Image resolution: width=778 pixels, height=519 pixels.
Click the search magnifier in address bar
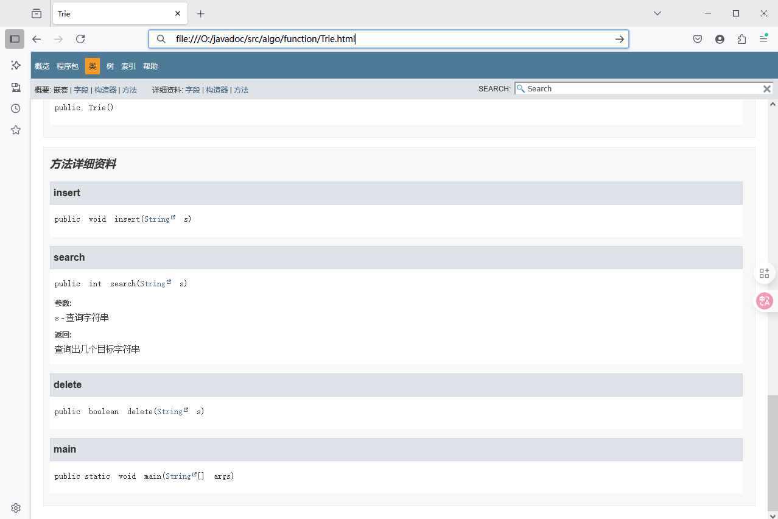161,39
